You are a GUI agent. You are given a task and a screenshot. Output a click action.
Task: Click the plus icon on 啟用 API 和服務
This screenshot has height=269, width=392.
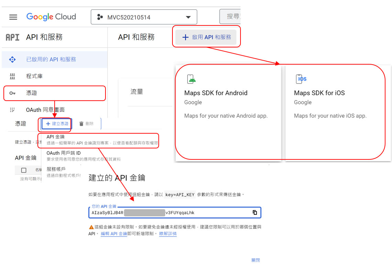[185, 37]
